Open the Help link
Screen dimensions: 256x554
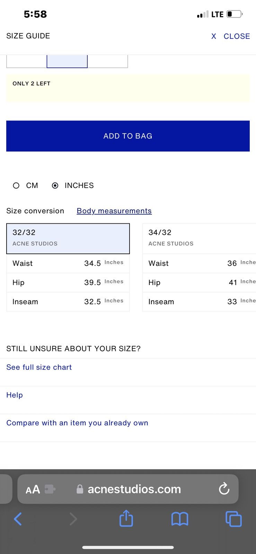click(x=15, y=395)
